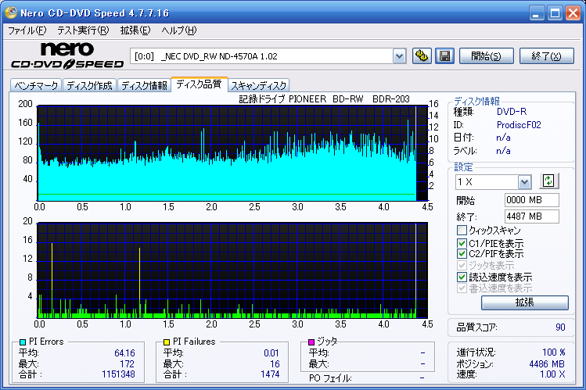Click the cyan PI Errors color swatch
This screenshot has height=390, width=586.
(23, 342)
